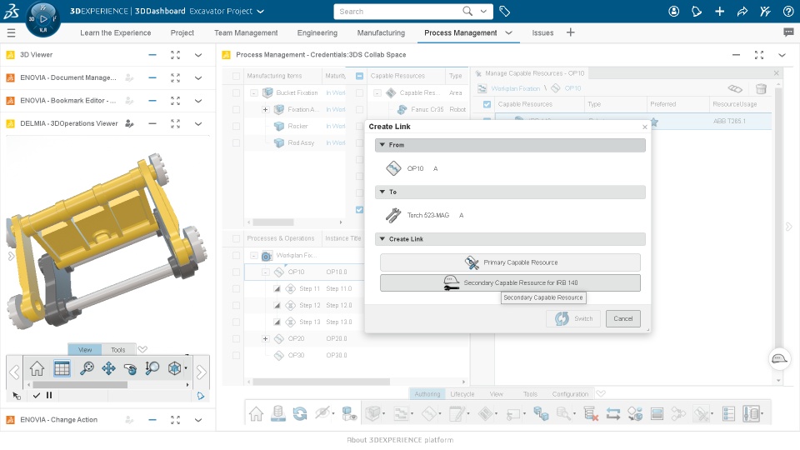Open the help question mark icon
Image resolution: width=800 pixels, height=450 pixels.
(x=788, y=11)
